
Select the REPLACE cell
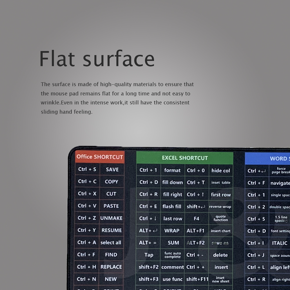pos(111,267)
